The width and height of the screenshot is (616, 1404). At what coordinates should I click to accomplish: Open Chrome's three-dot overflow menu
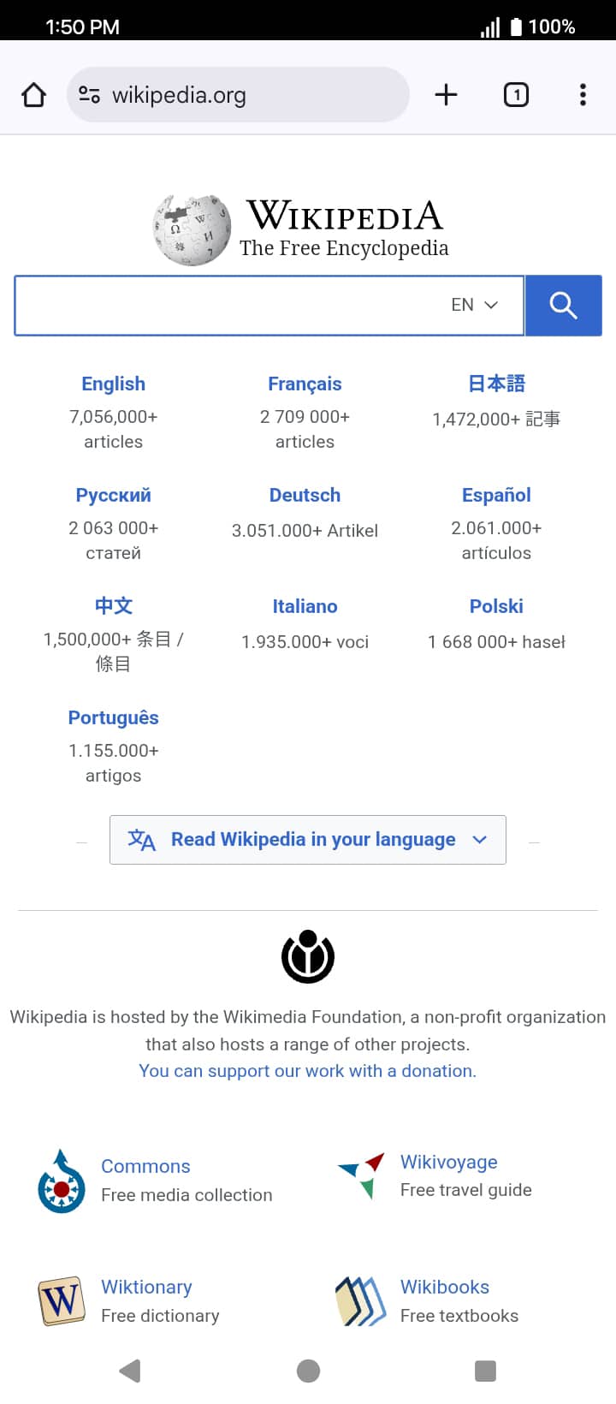pos(583,94)
